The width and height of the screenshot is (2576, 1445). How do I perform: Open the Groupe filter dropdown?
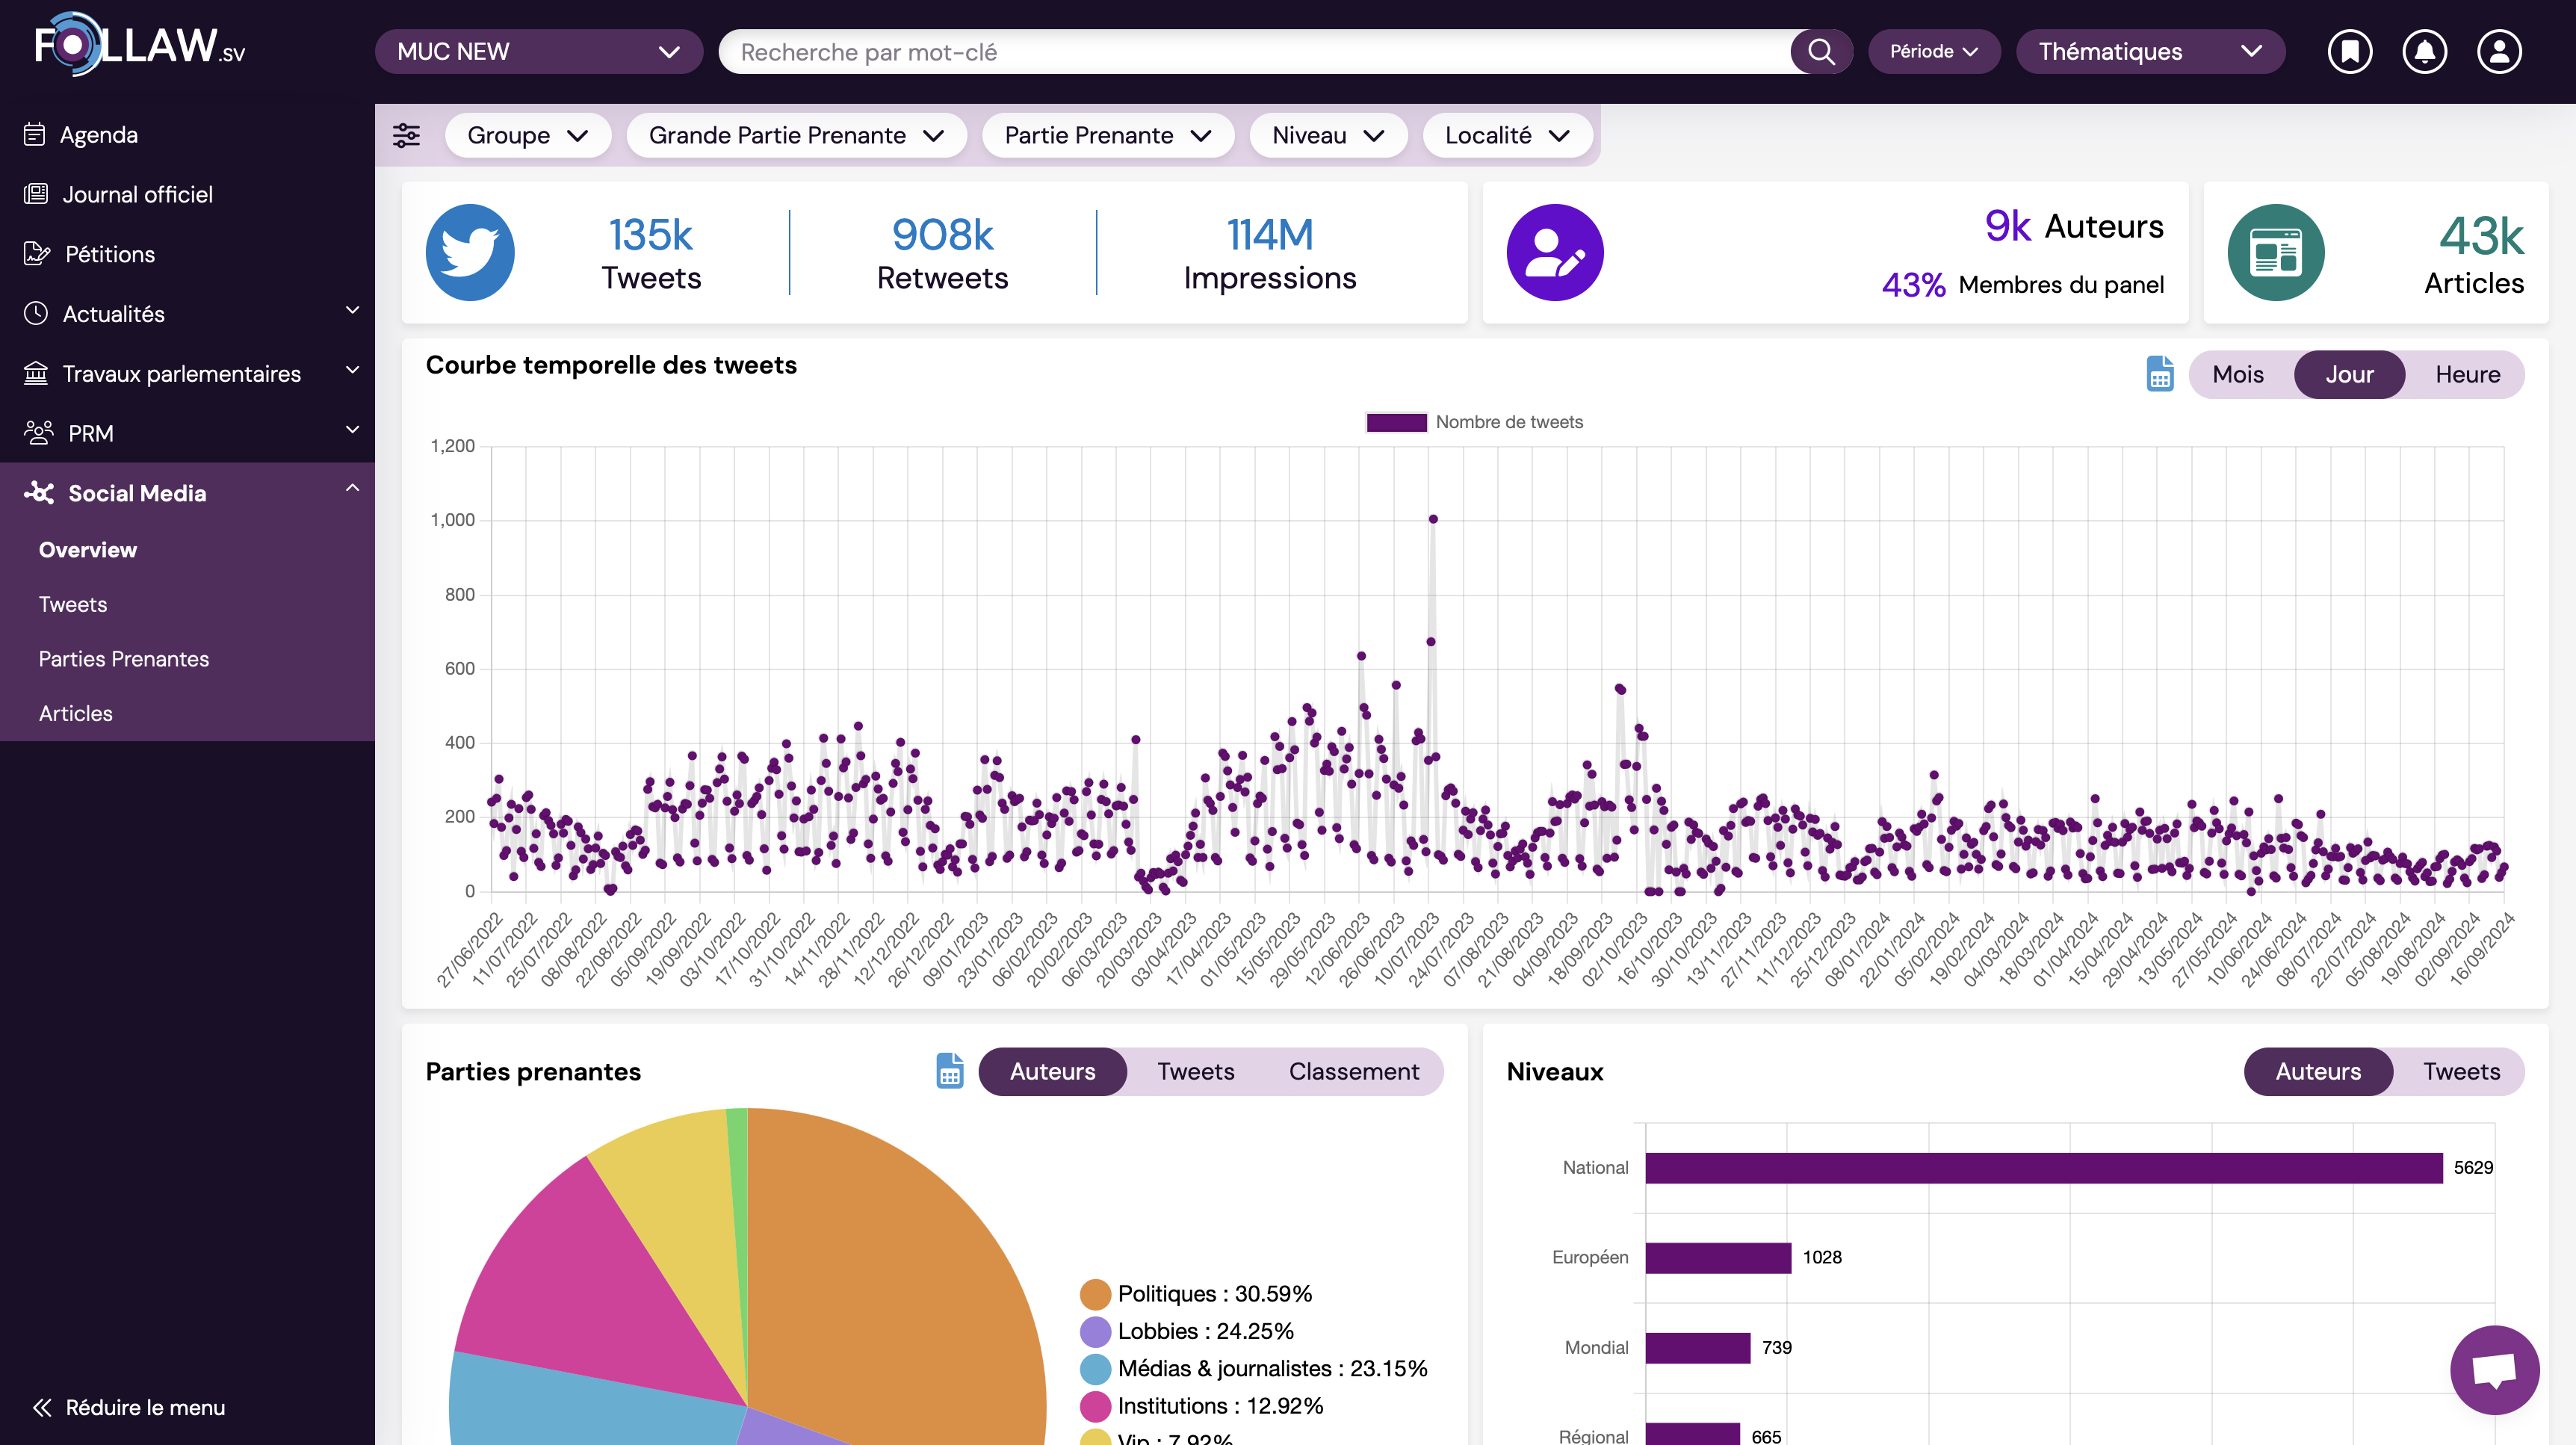[527, 135]
